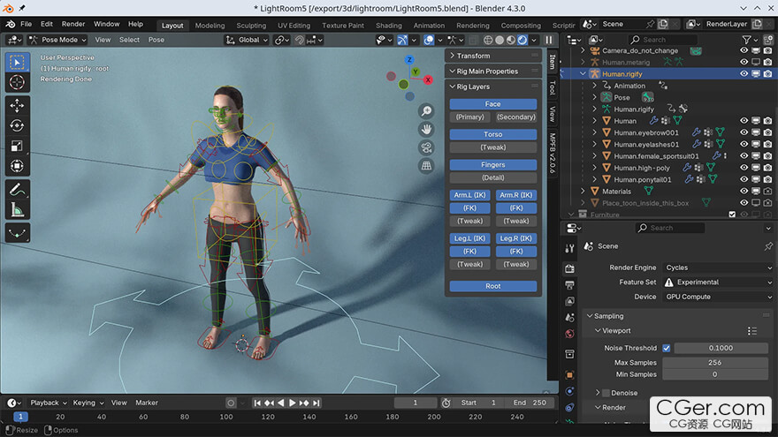Image resolution: width=778 pixels, height=437 pixels.
Task: Select the Select Box tool
Action: tap(18, 63)
